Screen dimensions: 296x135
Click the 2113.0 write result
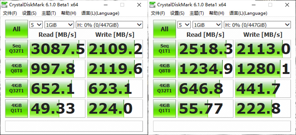click(x=263, y=49)
